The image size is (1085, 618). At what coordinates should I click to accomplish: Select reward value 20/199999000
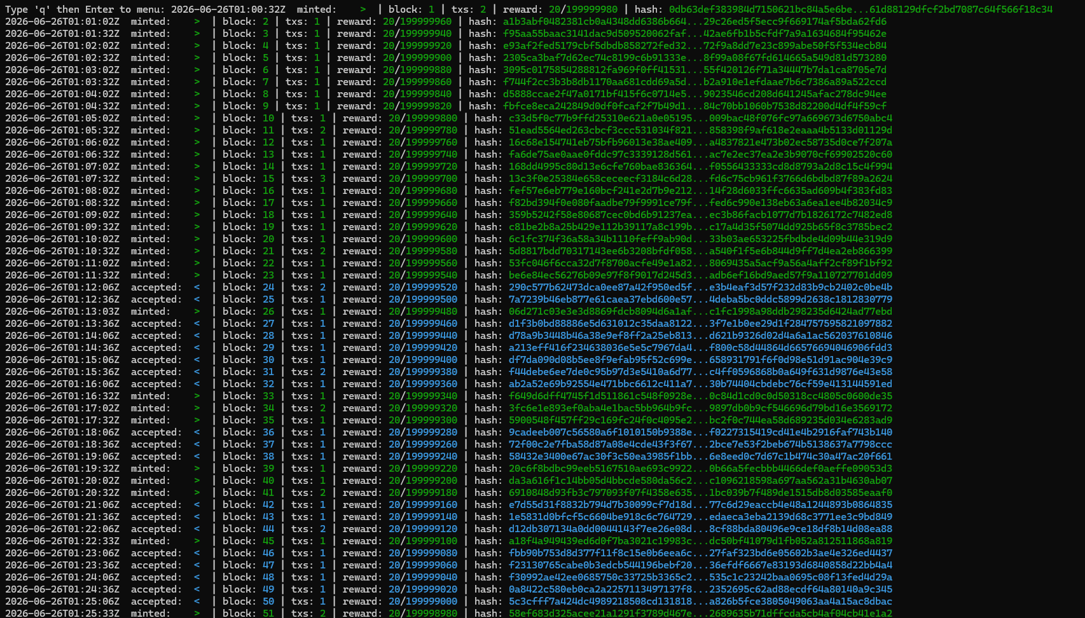423,601
